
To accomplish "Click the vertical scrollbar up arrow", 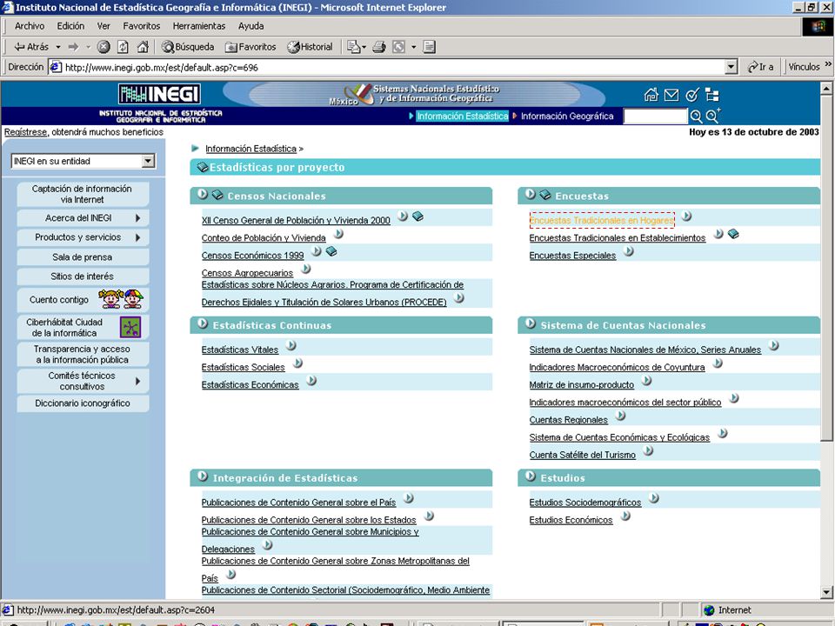I will 826,88.
